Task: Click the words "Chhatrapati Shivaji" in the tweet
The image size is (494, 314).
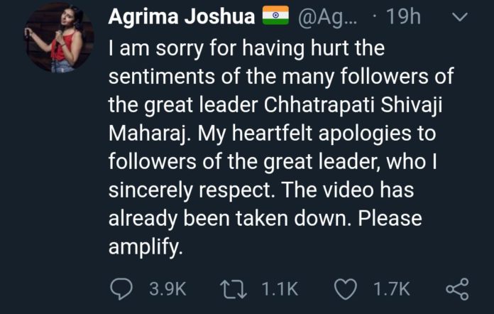Action: [353, 105]
